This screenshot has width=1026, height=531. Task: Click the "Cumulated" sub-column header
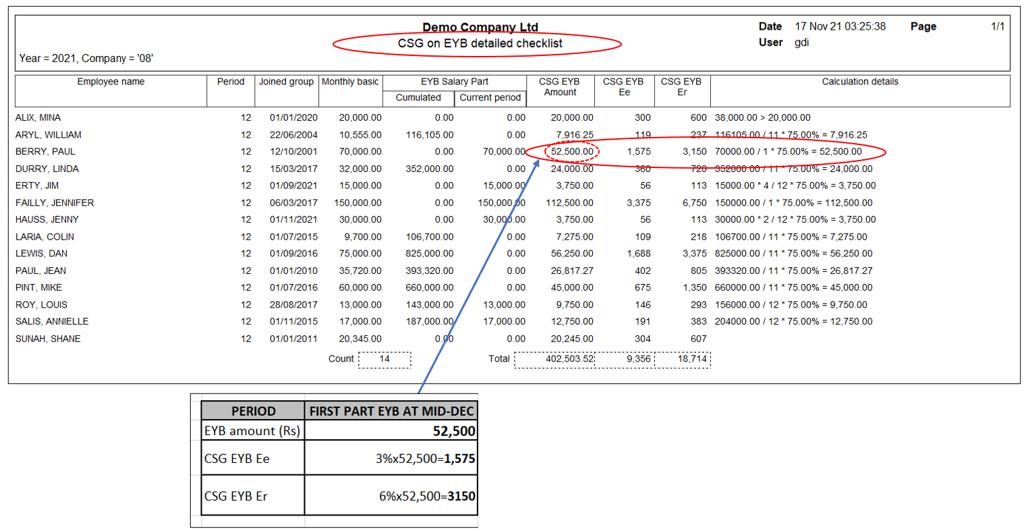click(x=418, y=98)
